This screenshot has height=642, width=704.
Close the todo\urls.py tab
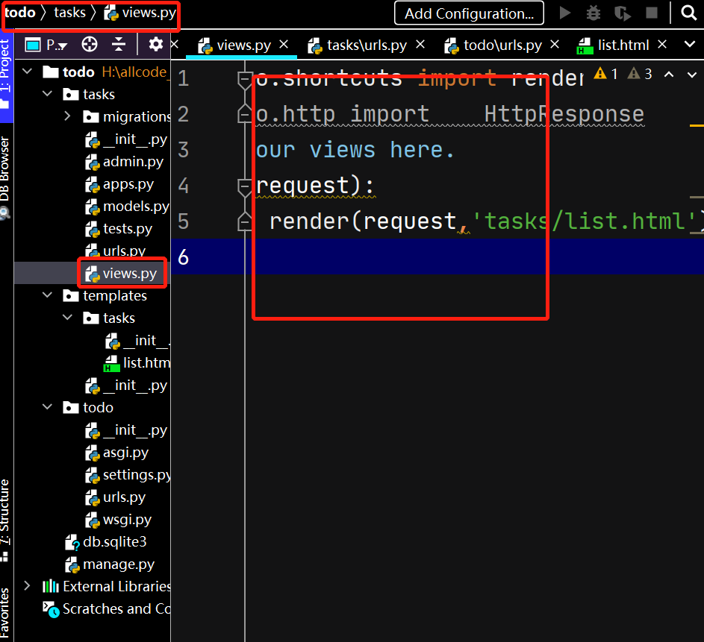(555, 45)
